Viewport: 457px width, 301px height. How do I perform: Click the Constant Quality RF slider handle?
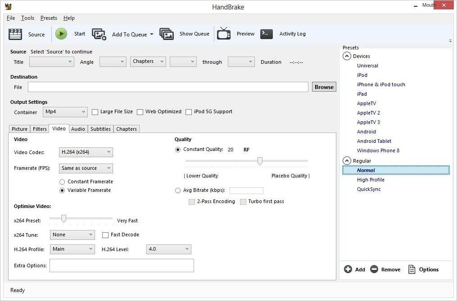260,161
